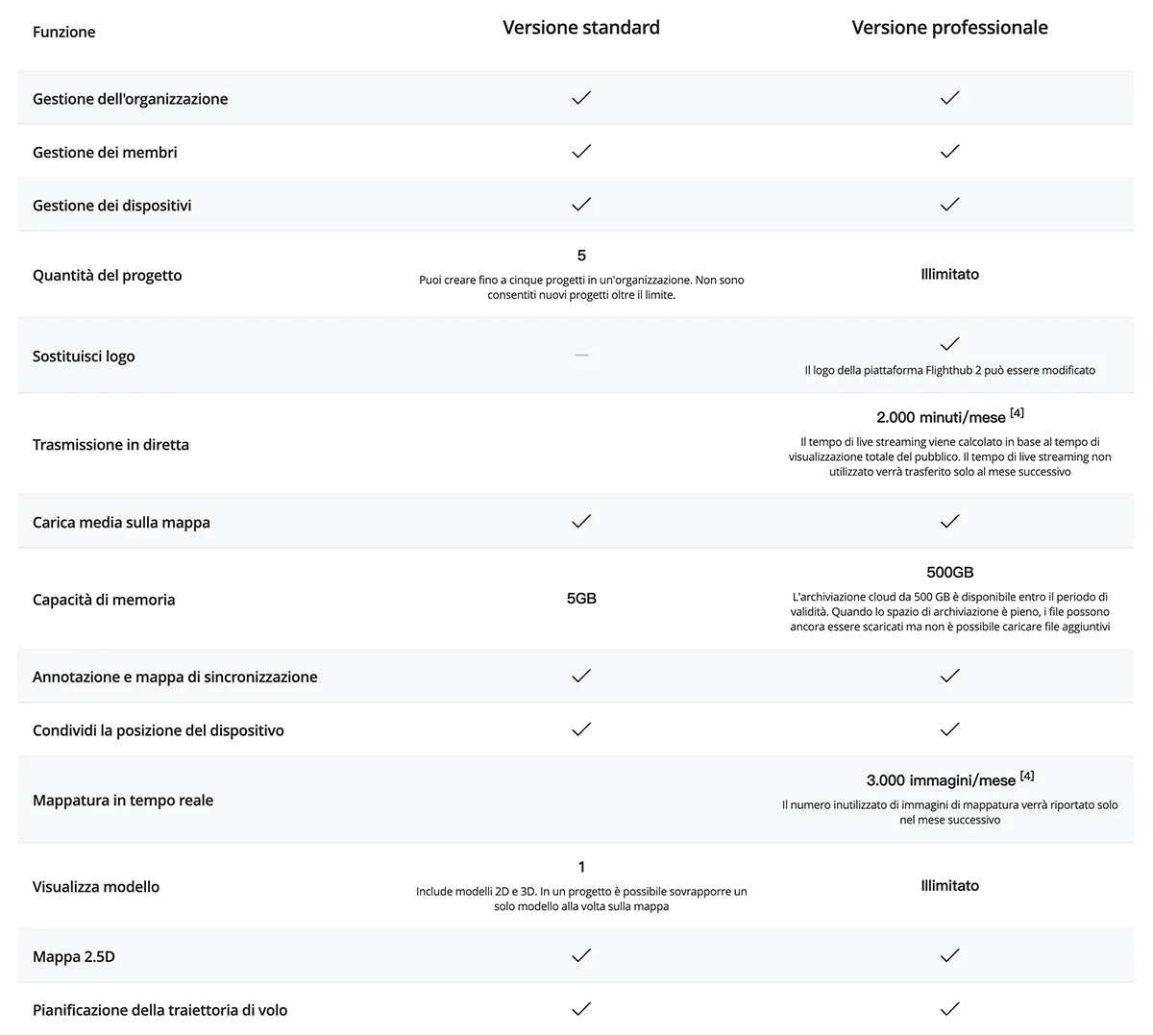Screen dimensions: 1153x1035
Task: Click the professional checkmark for Sostituisci logo
Action: click(949, 344)
